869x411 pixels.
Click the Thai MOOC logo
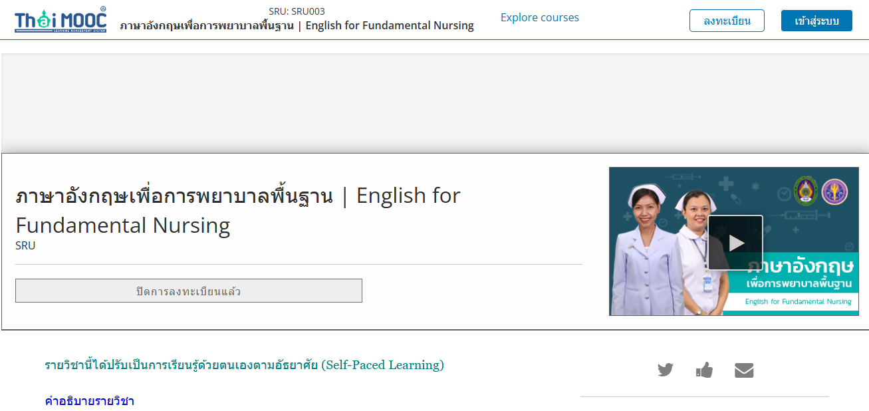pyautogui.click(x=61, y=20)
